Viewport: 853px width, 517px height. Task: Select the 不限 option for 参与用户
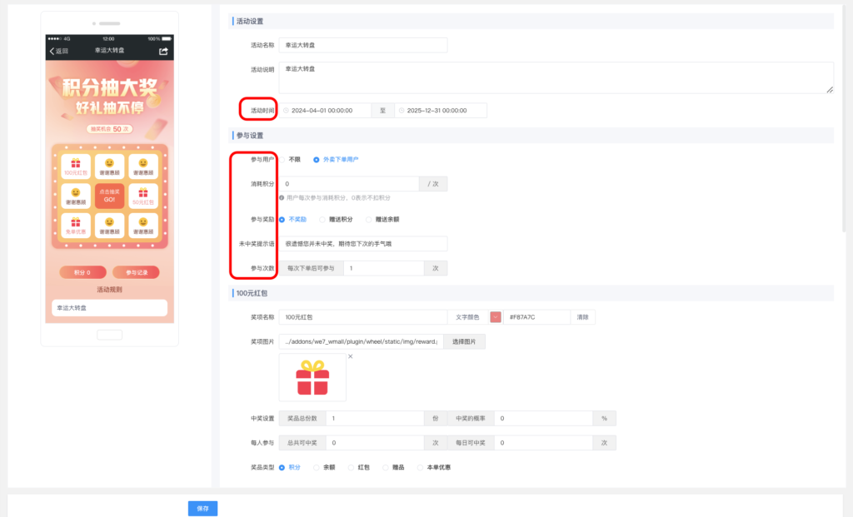(289, 158)
